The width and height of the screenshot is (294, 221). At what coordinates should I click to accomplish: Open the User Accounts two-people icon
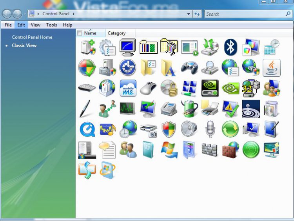[128, 150]
